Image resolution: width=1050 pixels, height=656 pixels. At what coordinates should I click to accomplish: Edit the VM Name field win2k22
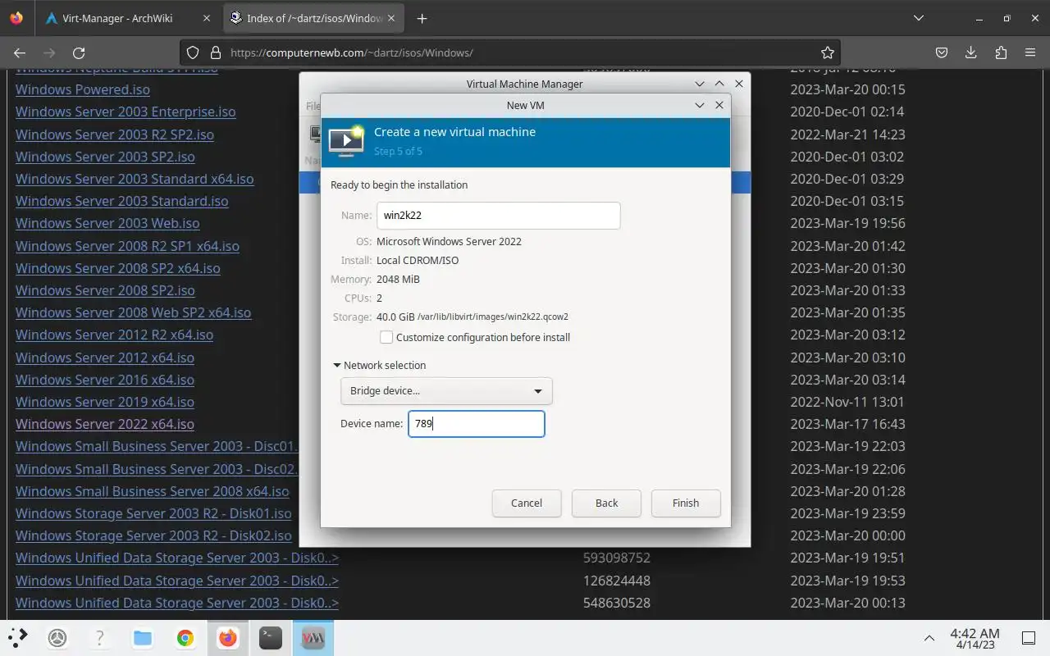499,216
